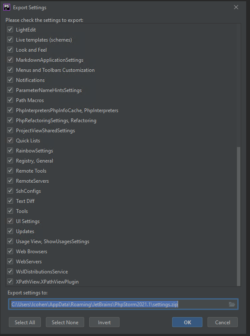Toggle the Live templates (schemes) checkbox
Image resolution: width=250 pixels, height=336 pixels.
tap(10, 39)
